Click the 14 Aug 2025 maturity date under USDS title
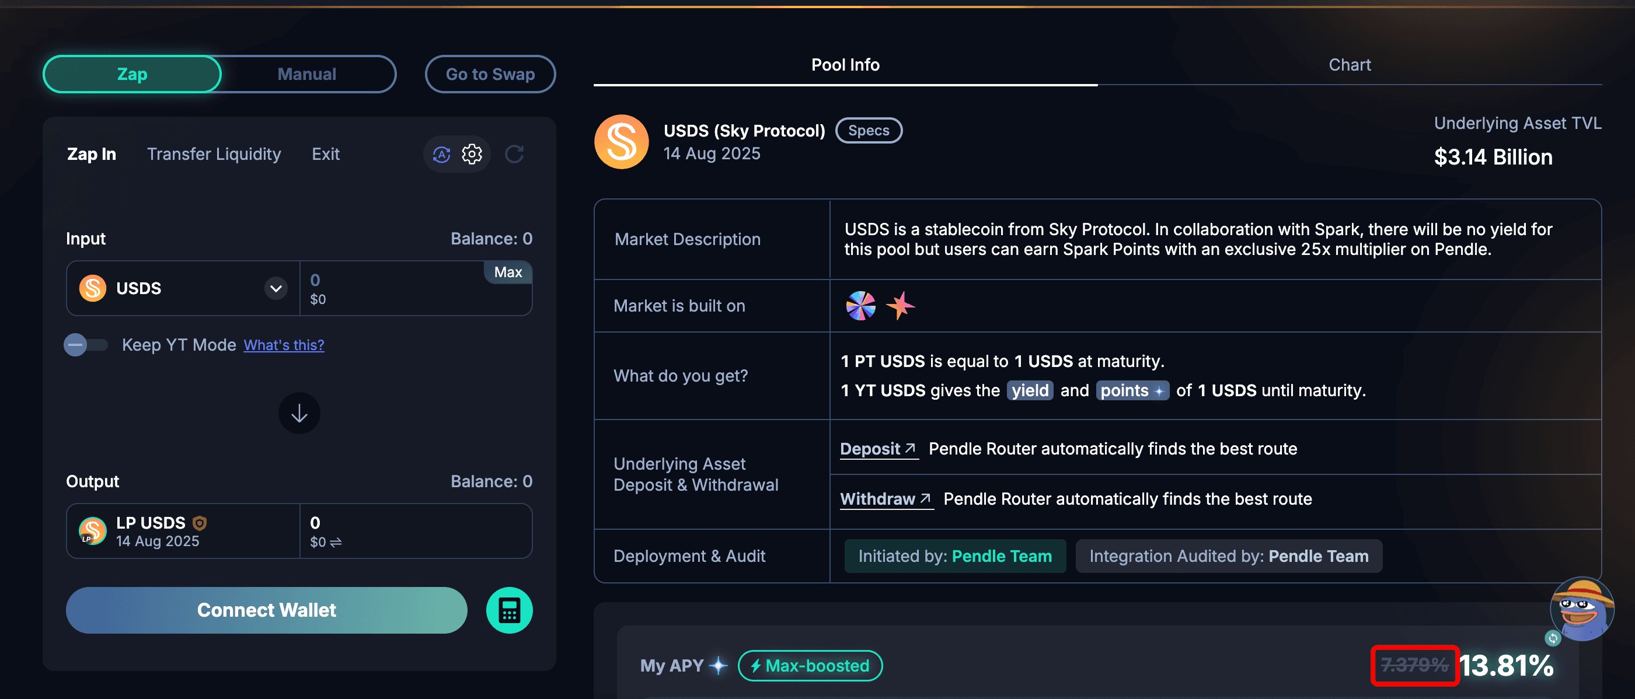1635x699 pixels. (x=712, y=153)
